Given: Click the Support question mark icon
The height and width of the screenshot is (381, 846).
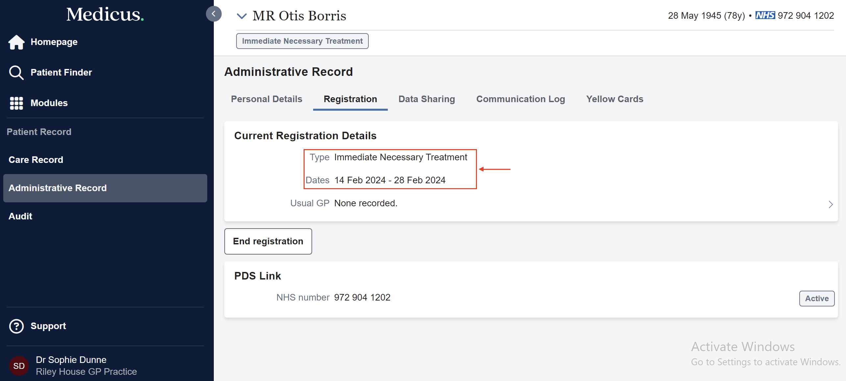Looking at the screenshot, I should coord(16,326).
